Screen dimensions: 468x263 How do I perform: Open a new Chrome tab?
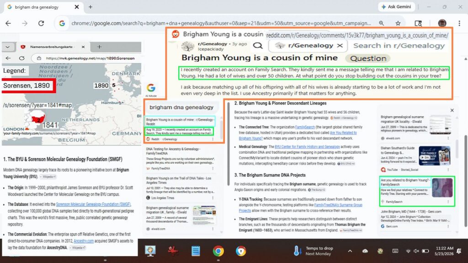pyautogui.click(x=90, y=7)
